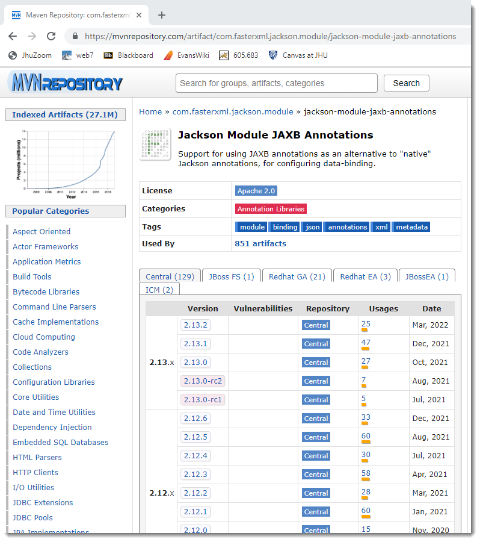Image resolution: width=480 pixels, height=542 pixels.
Task: Go to Home breadcrumb link
Action: click(150, 112)
